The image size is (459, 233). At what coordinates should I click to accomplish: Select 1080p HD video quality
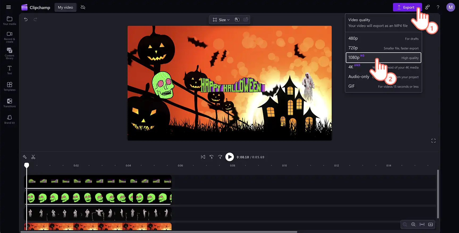click(383, 57)
